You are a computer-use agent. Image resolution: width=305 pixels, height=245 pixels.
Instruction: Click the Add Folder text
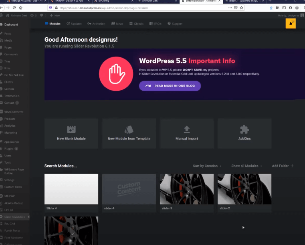click(280, 166)
